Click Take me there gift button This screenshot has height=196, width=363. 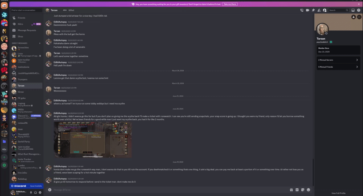click(x=230, y=4)
